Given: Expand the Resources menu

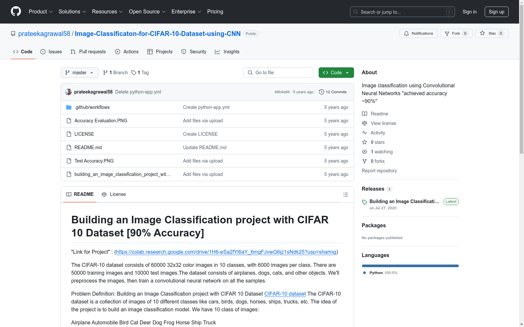Looking at the screenshot, I should point(107,12).
